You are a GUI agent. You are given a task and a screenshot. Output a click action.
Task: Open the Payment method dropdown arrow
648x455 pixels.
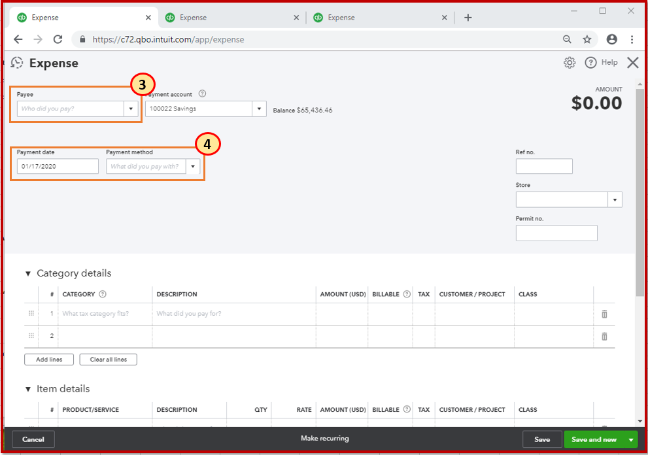click(x=193, y=167)
